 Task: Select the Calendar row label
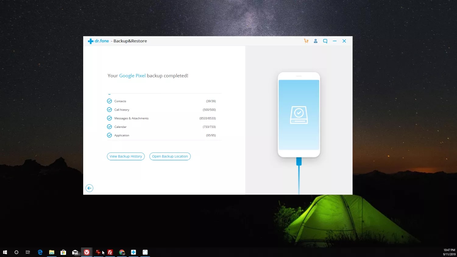tap(120, 127)
